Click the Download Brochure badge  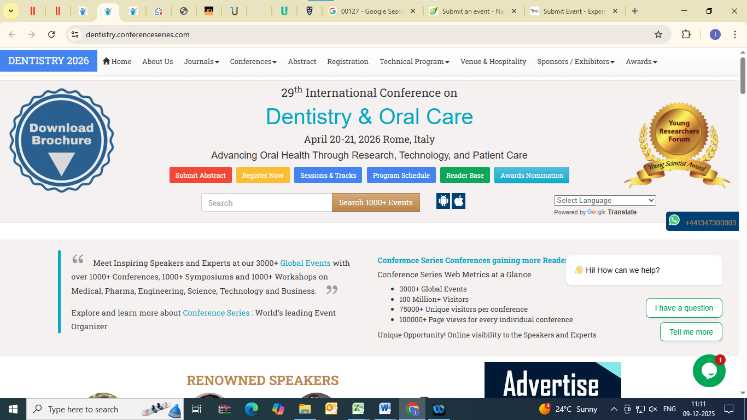[x=62, y=140]
